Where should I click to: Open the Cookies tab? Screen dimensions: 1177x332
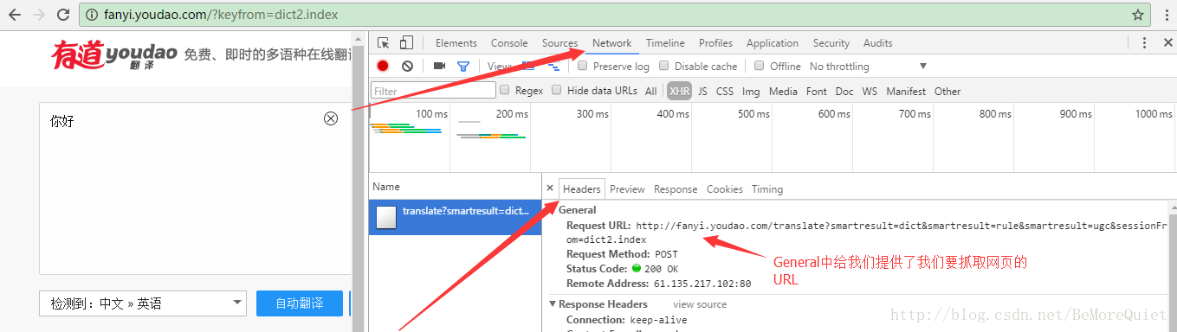coord(725,188)
